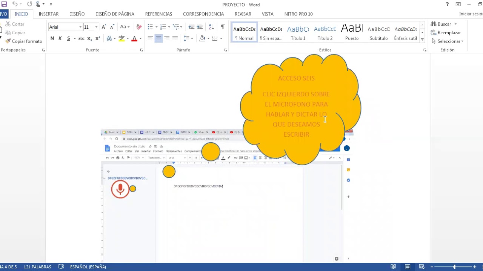Toggle Italic formatting
Image resolution: width=483 pixels, height=271 pixels.
pos(60,38)
